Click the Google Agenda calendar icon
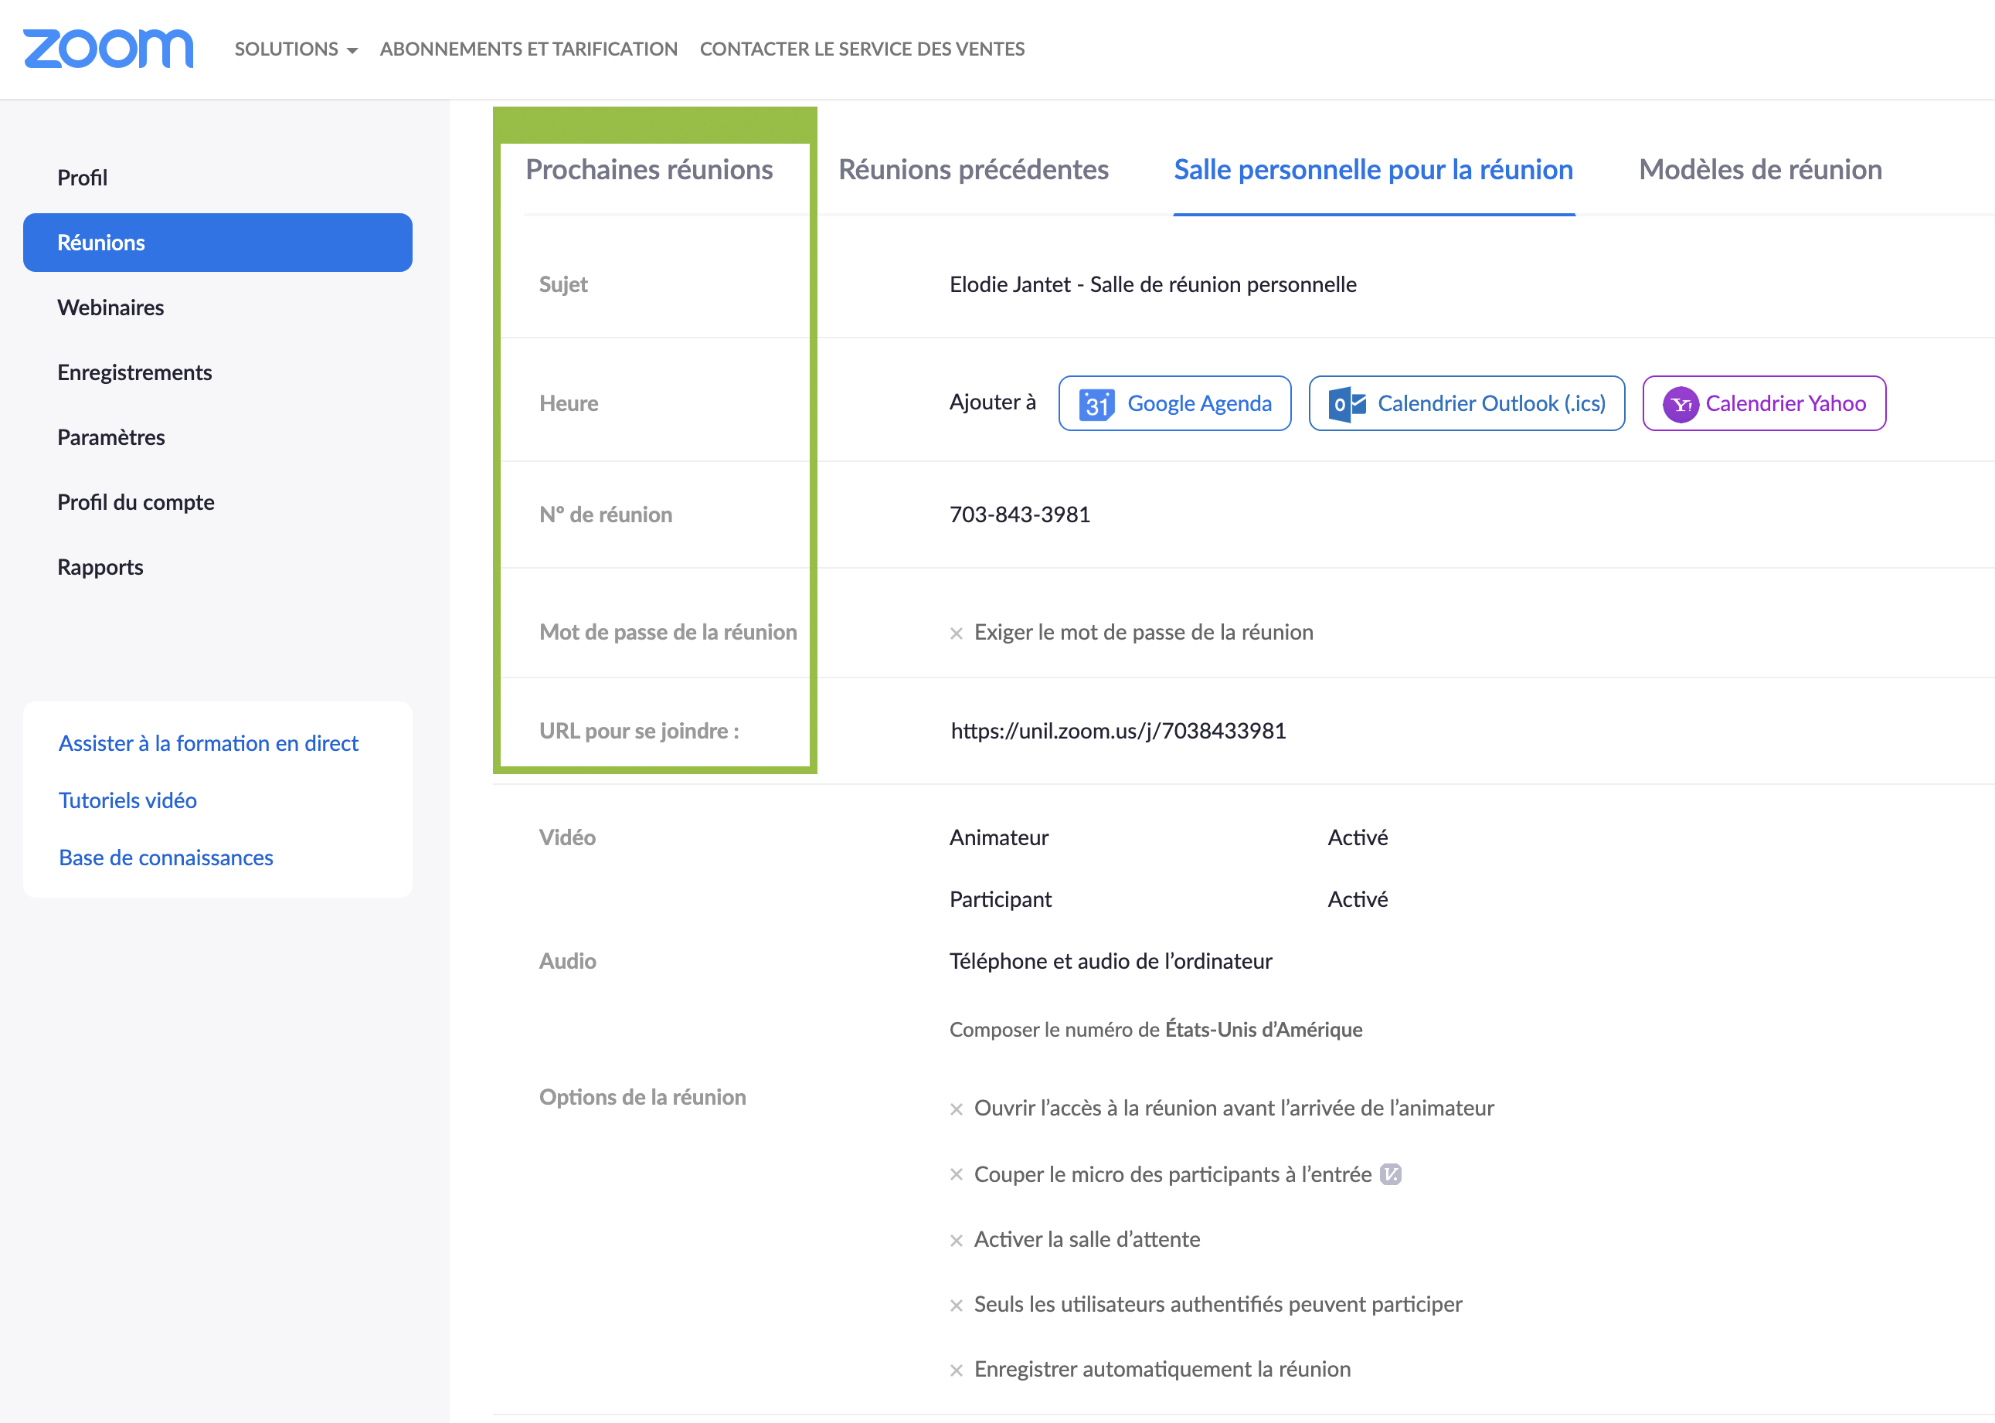The width and height of the screenshot is (1995, 1423). [1096, 404]
